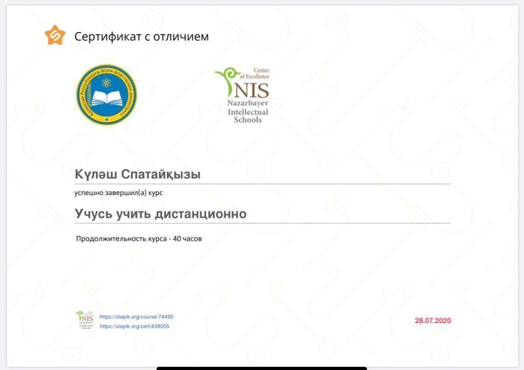Click the red date 28.07.2020
Viewport: 524px width, 370px height.
pos(432,321)
